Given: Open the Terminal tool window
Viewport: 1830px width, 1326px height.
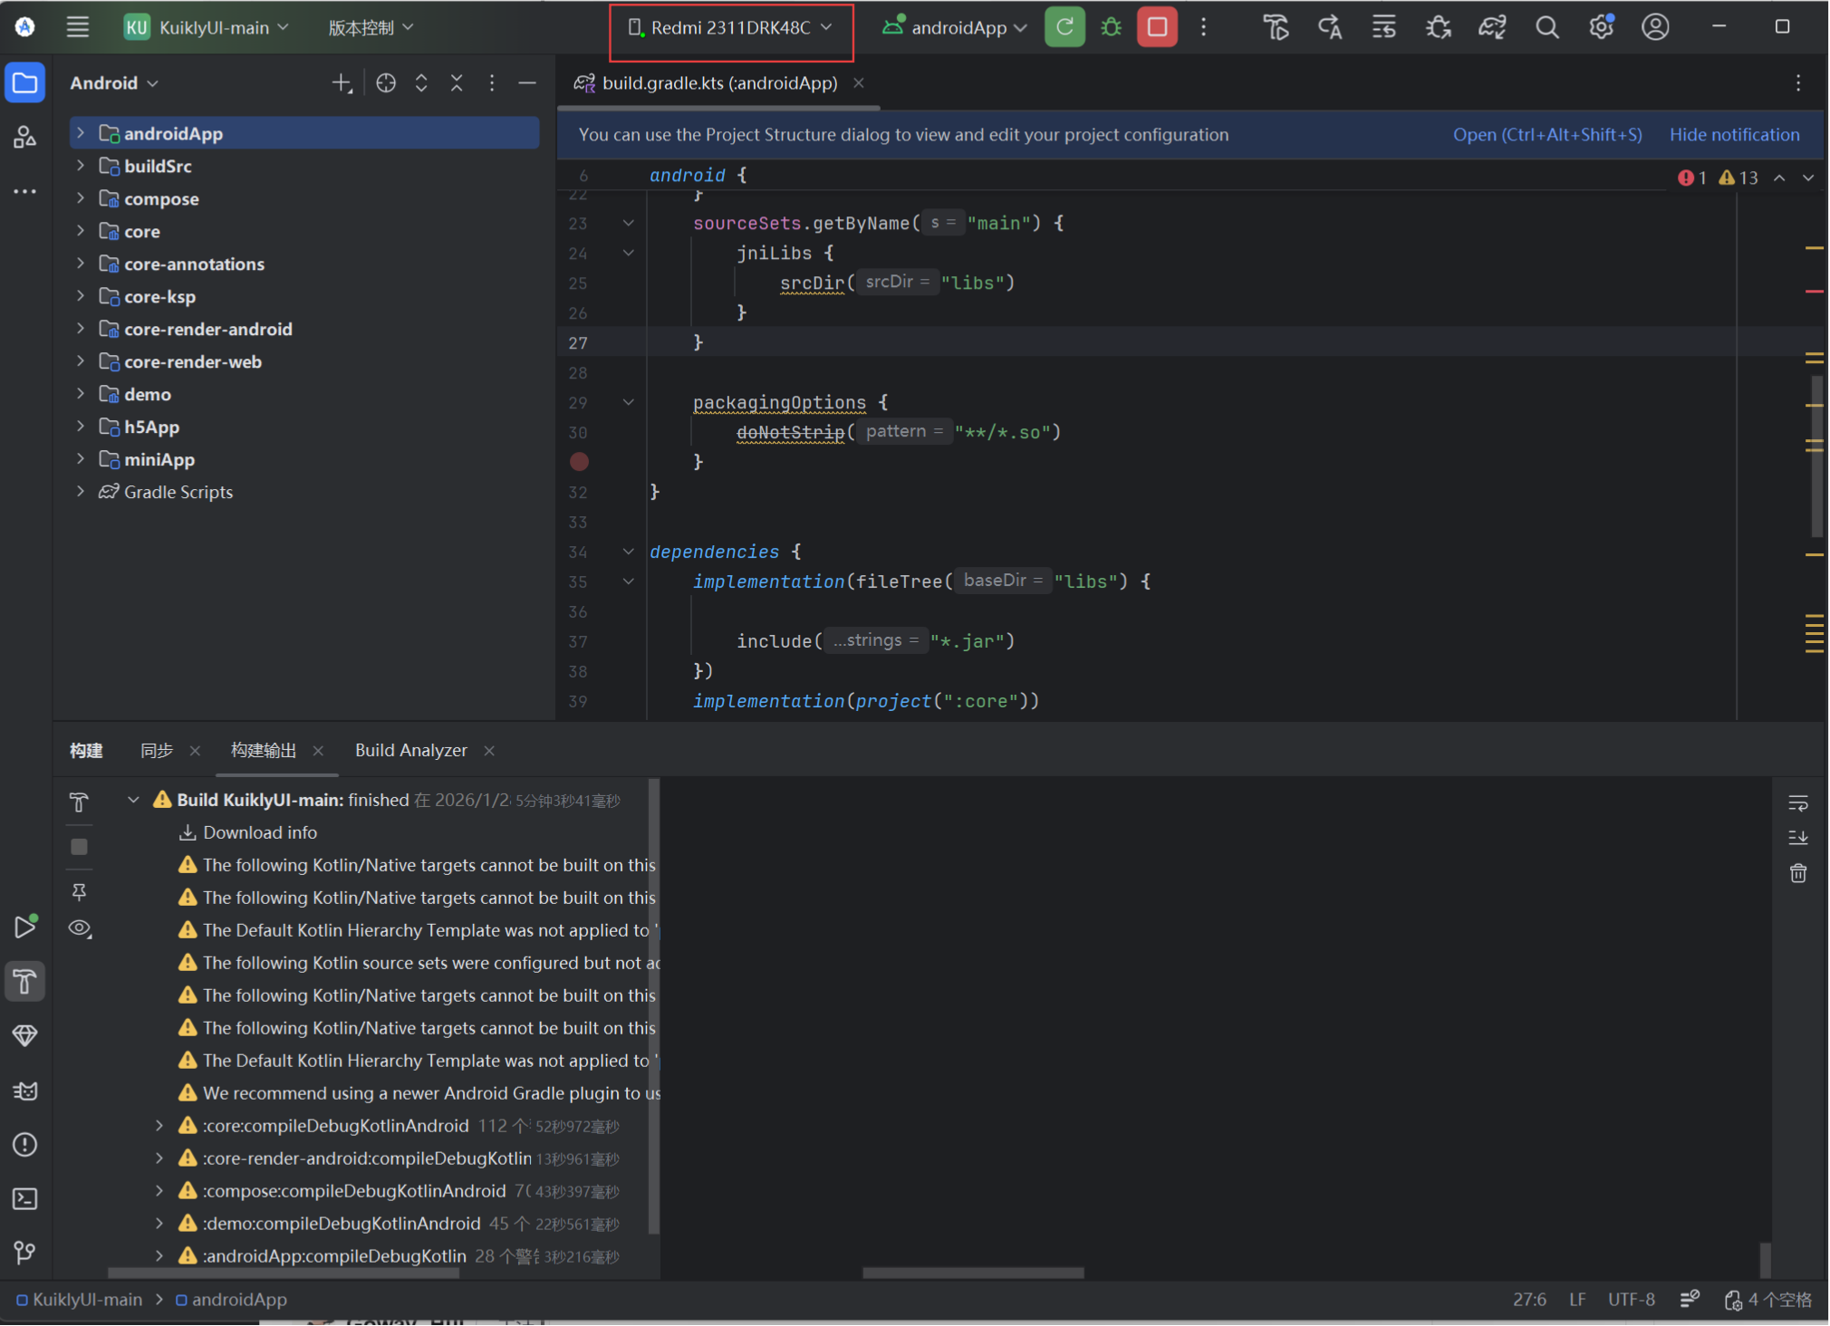Looking at the screenshot, I should [x=24, y=1199].
